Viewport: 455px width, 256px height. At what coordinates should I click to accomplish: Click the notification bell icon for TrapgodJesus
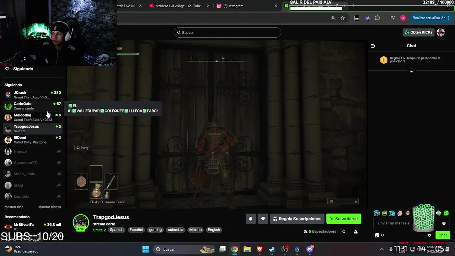point(250,219)
